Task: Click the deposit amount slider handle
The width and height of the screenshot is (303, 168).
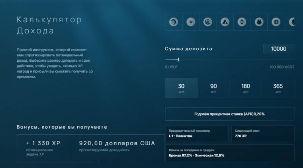Action: click(x=178, y=60)
